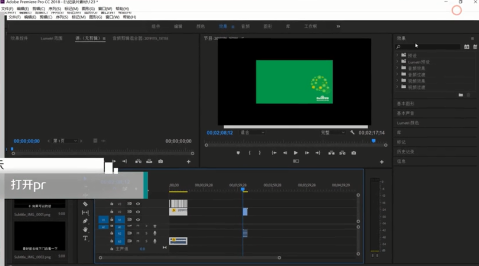479x266 pixels.
Task: Go to Out point in Program monitor
Action: point(318,153)
